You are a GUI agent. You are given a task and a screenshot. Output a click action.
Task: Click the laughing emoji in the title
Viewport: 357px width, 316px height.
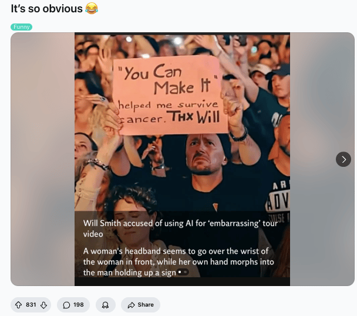pyautogui.click(x=92, y=8)
